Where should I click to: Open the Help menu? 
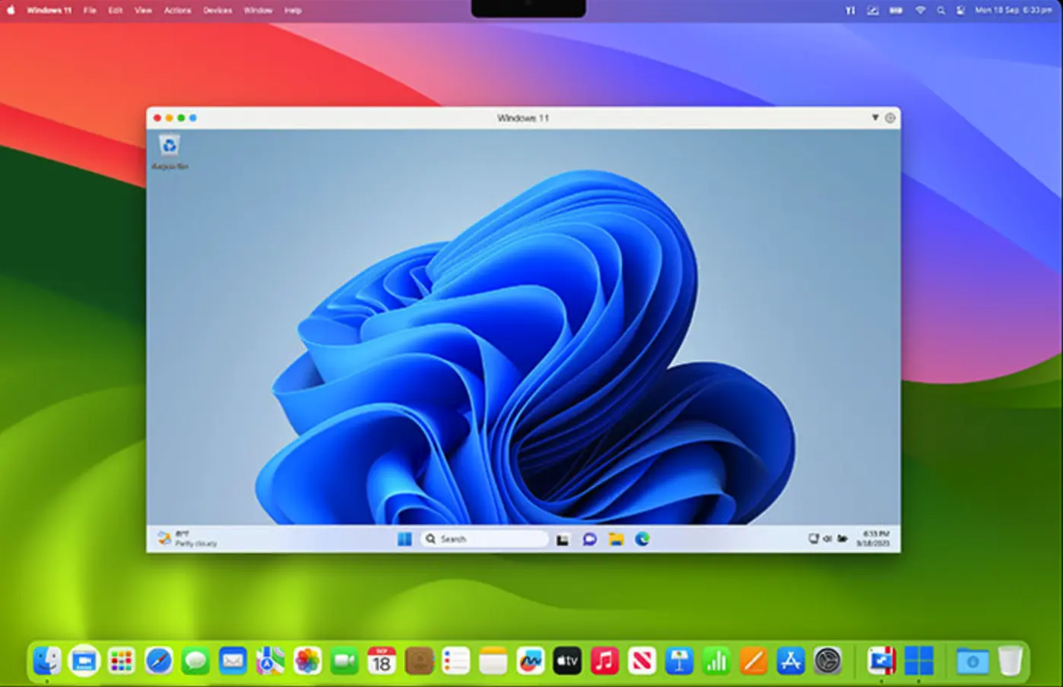tap(293, 11)
